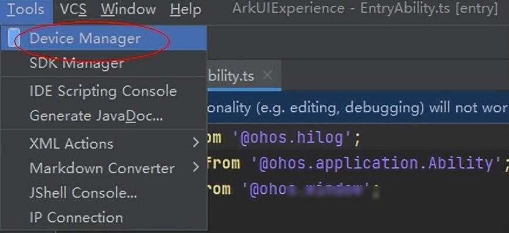Viewport: 509px width, 233px height.
Task: Click the XML Actions submenu arrow
Action: (196, 142)
